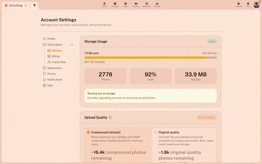Click the storage usage progress bar
The image size is (262, 164).
(x=150, y=58)
